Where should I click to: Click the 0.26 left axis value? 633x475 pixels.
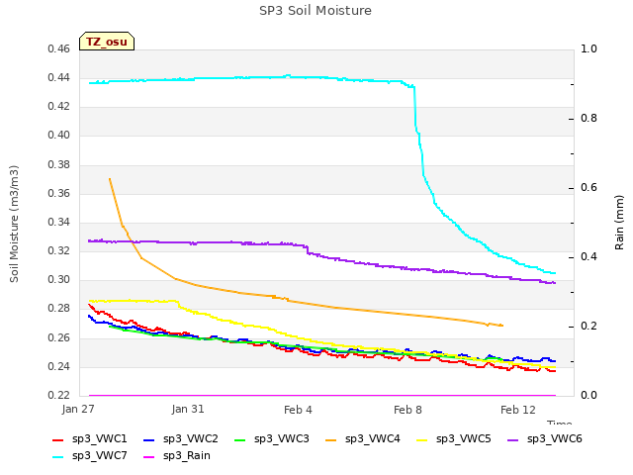coord(59,337)
